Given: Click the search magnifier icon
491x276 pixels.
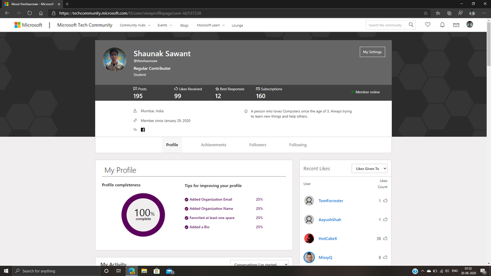Looking at the screenshot, I should [411, 25].
